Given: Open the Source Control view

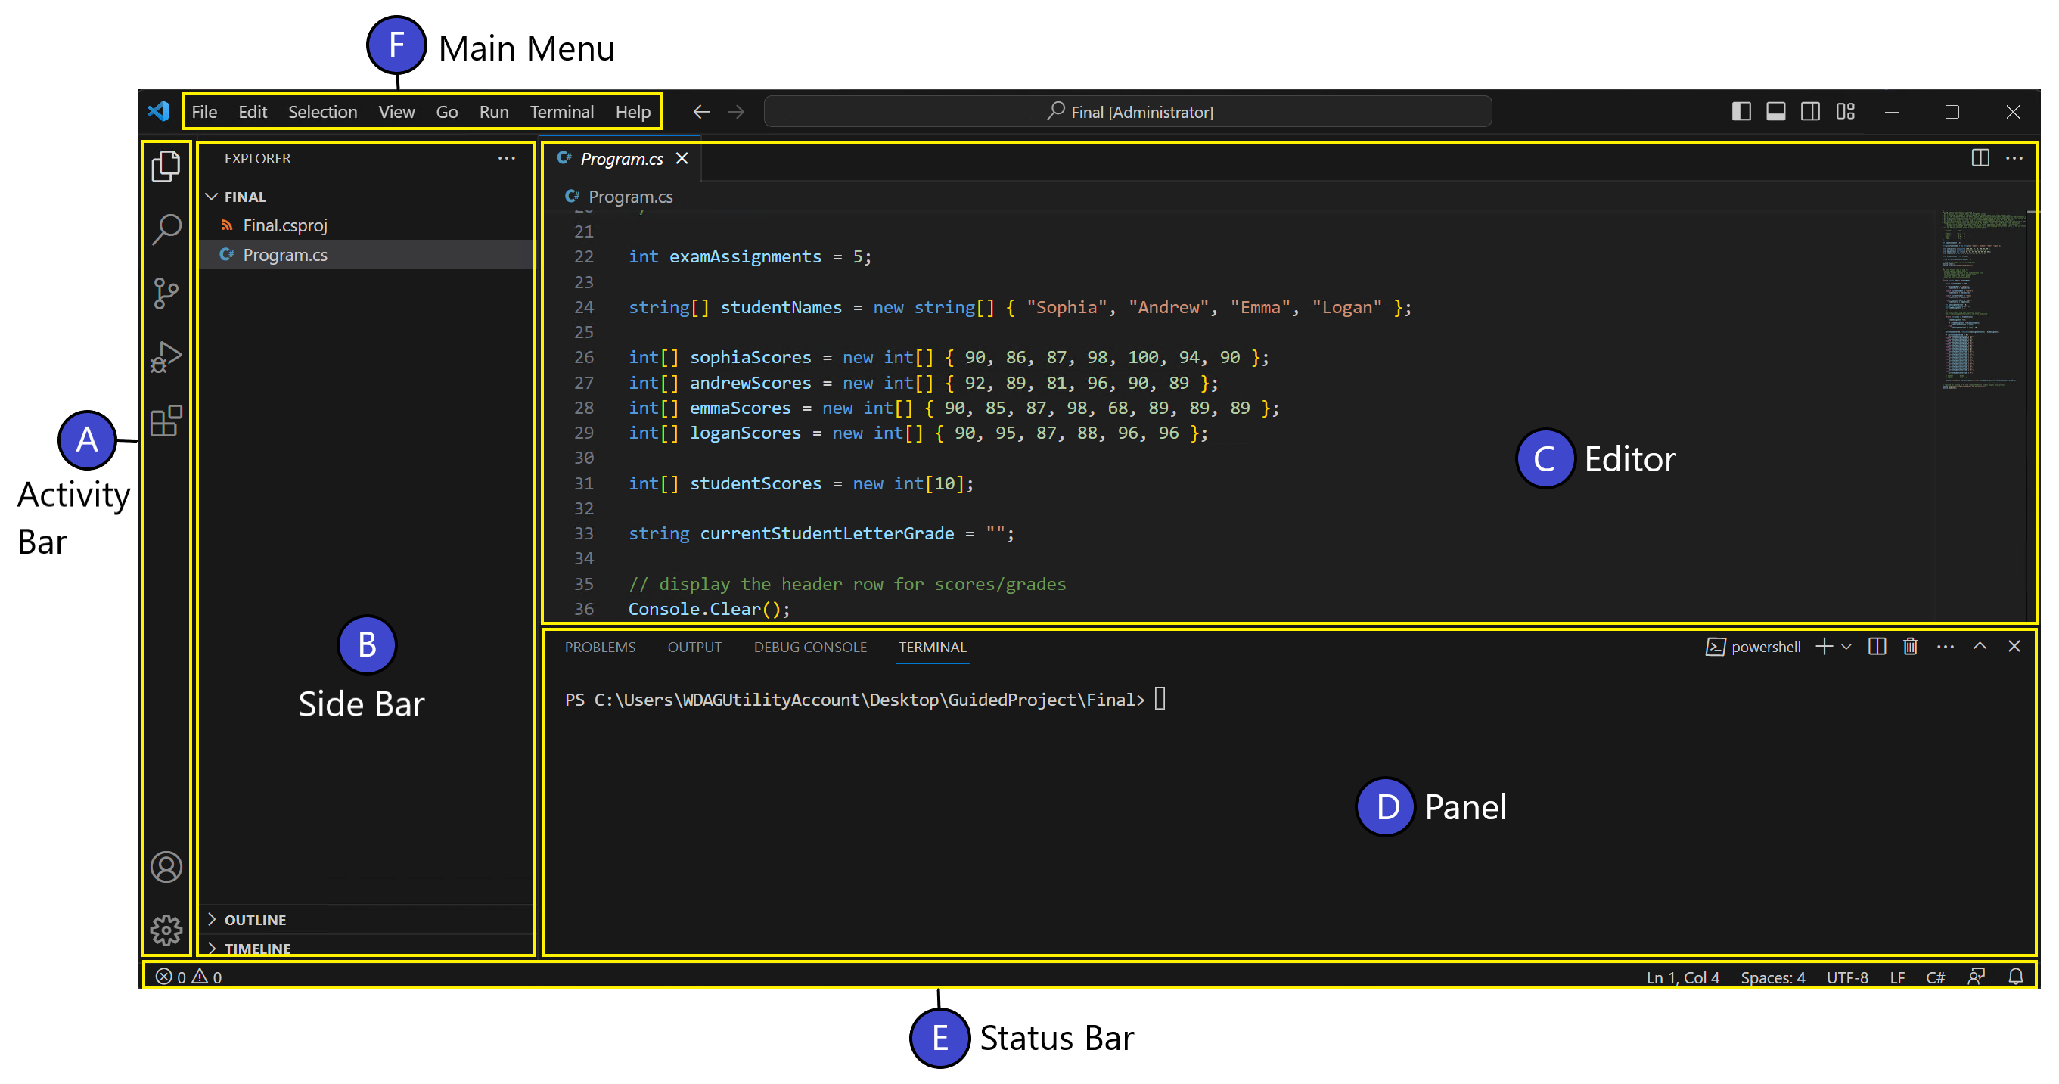Looking at the screenshot, I should (x=166, y=294).
